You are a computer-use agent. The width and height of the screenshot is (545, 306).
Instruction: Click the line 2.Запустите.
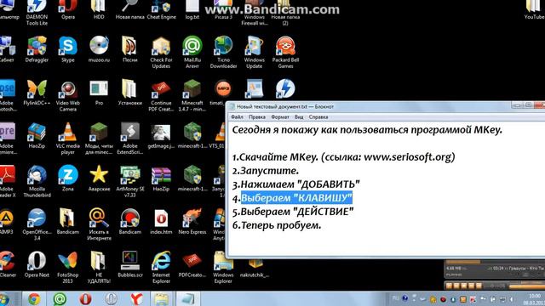(x=266, y=171)
